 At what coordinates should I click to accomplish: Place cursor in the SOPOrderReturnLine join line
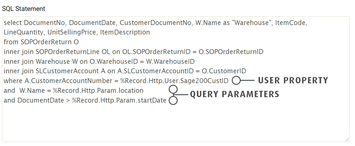tap(133, 52)
